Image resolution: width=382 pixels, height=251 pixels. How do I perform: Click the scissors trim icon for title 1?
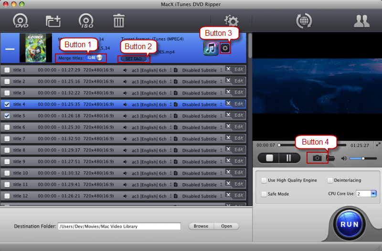click(228, 69)
